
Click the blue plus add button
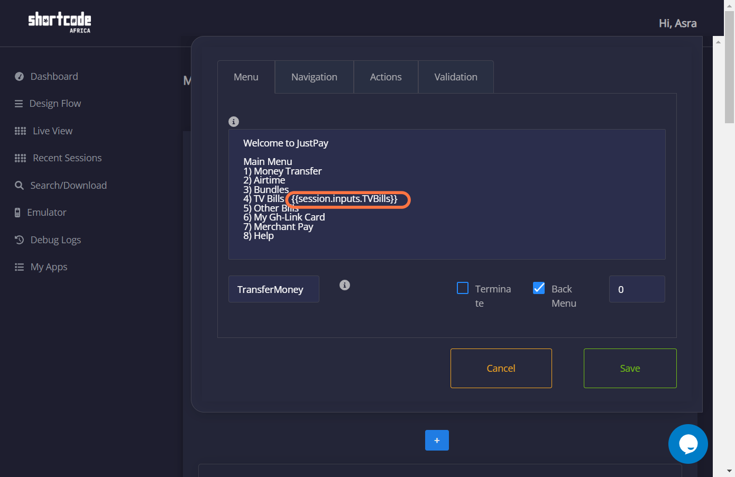coord(437,440)
